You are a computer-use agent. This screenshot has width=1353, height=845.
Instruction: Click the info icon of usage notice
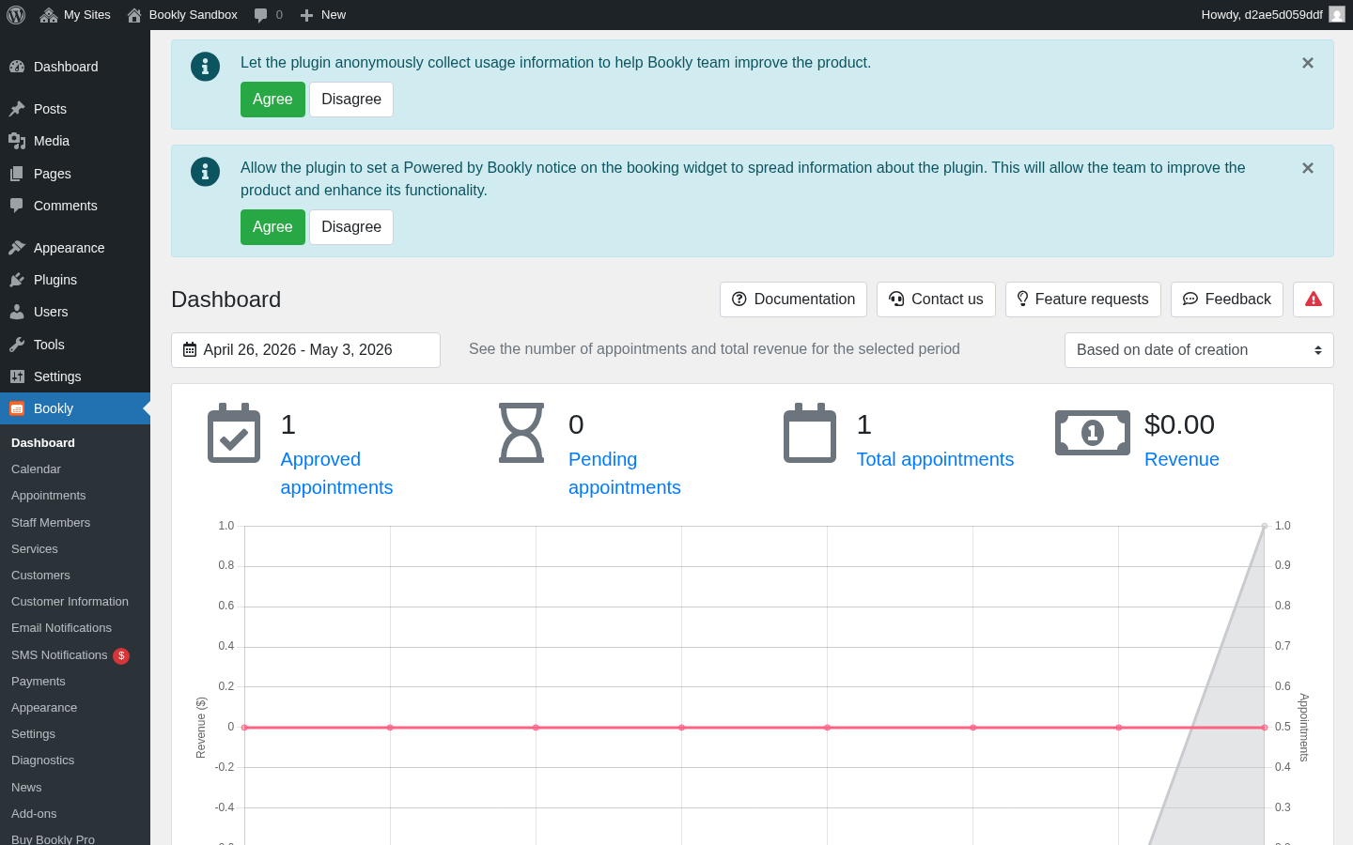click(x=205, y=67)
